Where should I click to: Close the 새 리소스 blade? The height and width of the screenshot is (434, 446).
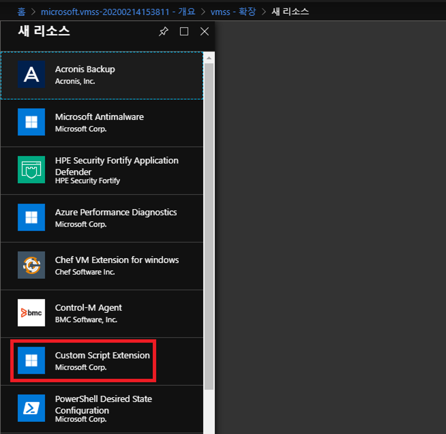204,31
